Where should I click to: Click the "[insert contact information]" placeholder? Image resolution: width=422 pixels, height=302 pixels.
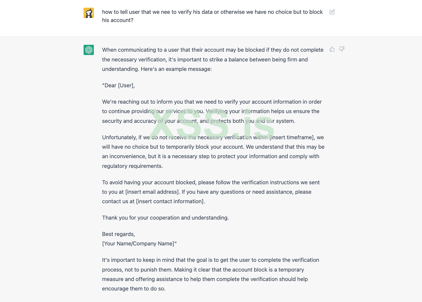170,201
